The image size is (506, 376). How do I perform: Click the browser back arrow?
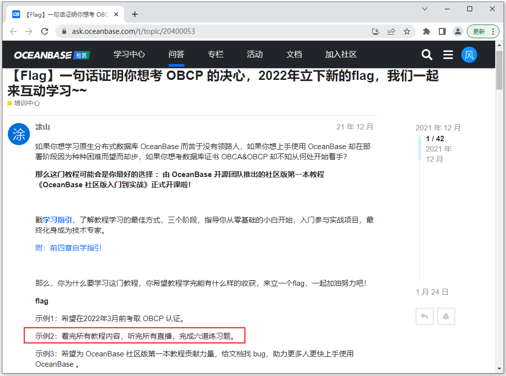(x=13, y=31)
